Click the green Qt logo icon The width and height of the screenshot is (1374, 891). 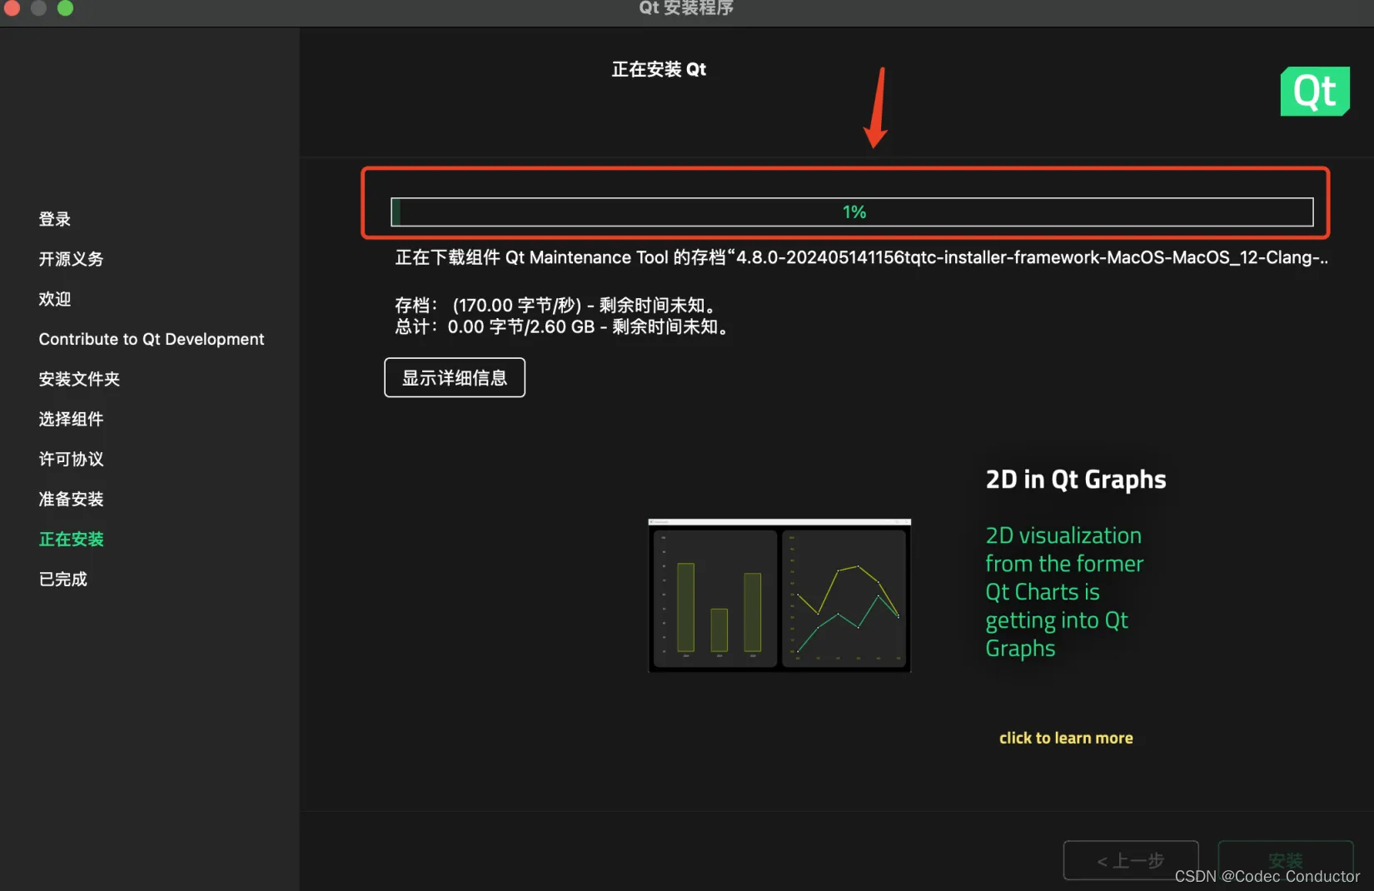(x=1315, y=92)
